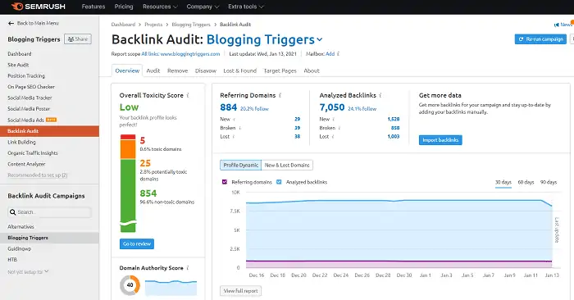Click info icon beside Domain Authority Score
The height and width of the screenshot is (300, 574).
pos(188,268)
